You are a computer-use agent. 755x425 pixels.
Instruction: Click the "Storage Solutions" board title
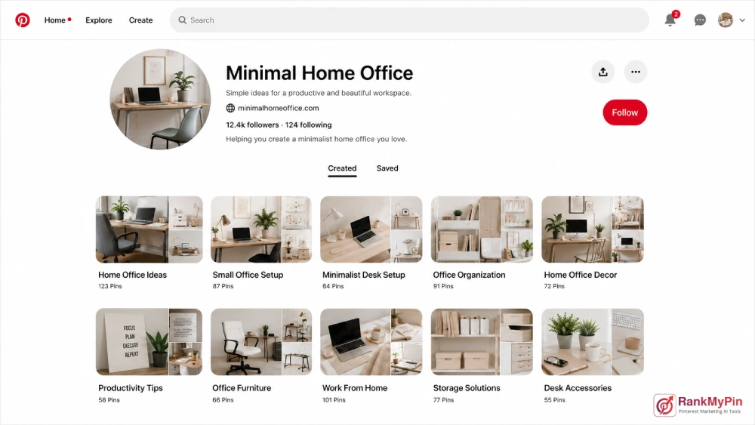[467, 388]
